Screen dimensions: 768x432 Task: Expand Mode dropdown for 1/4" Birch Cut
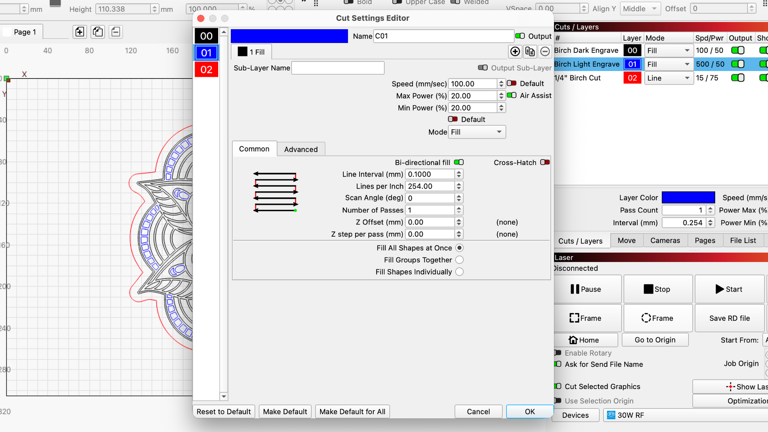coord(669,78)
